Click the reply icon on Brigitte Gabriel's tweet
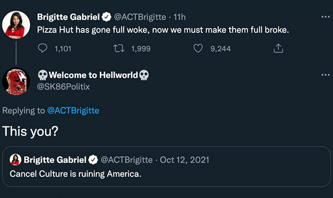 click(43, 48)
